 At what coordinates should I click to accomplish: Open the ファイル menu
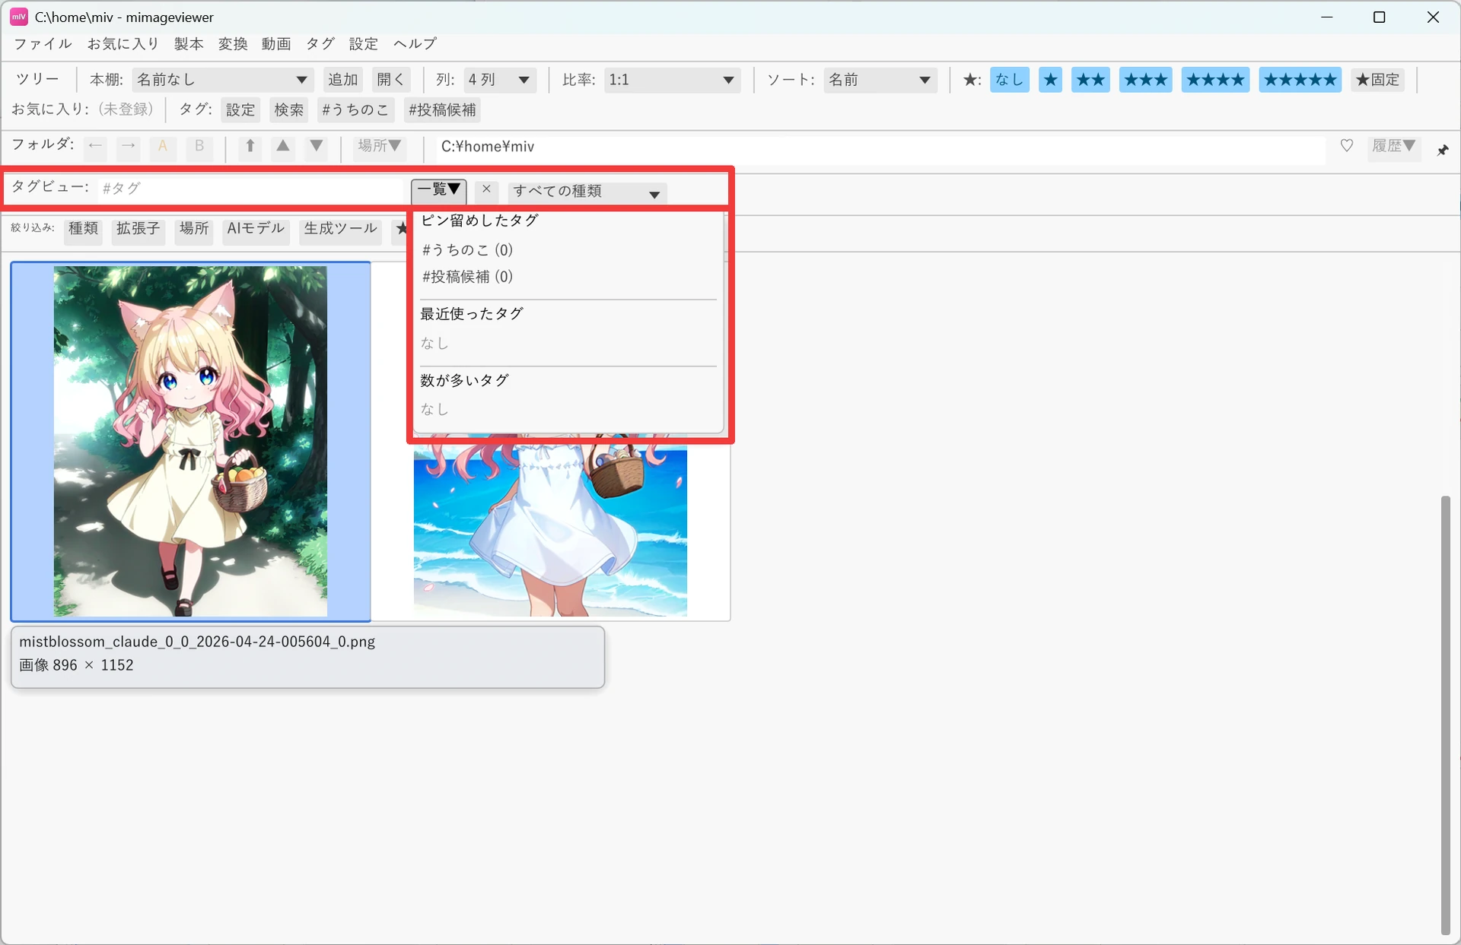[43, 44]
